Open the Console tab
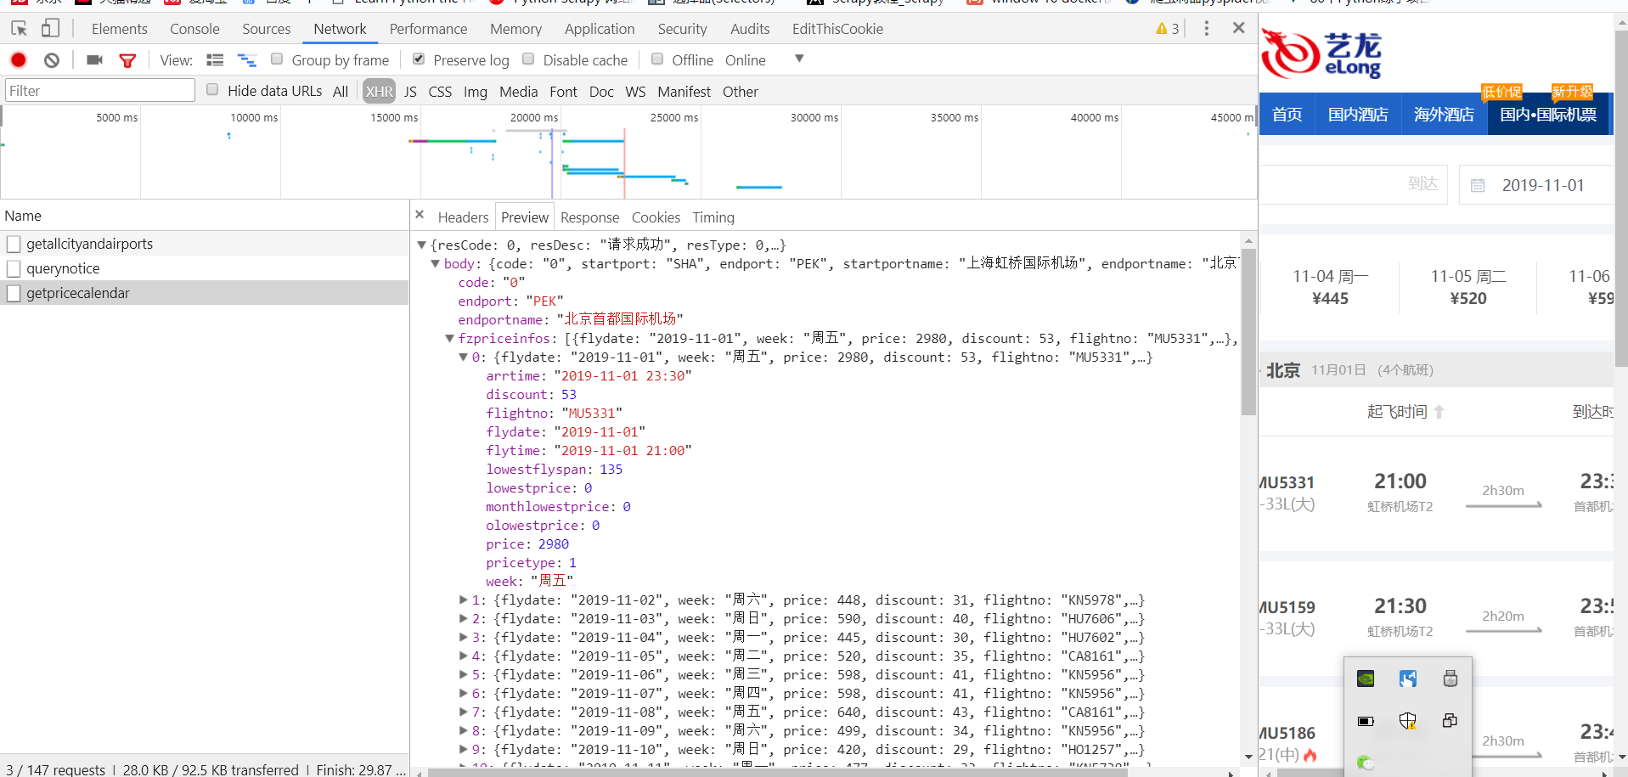 pyautogui.click(x=194, y=29)
